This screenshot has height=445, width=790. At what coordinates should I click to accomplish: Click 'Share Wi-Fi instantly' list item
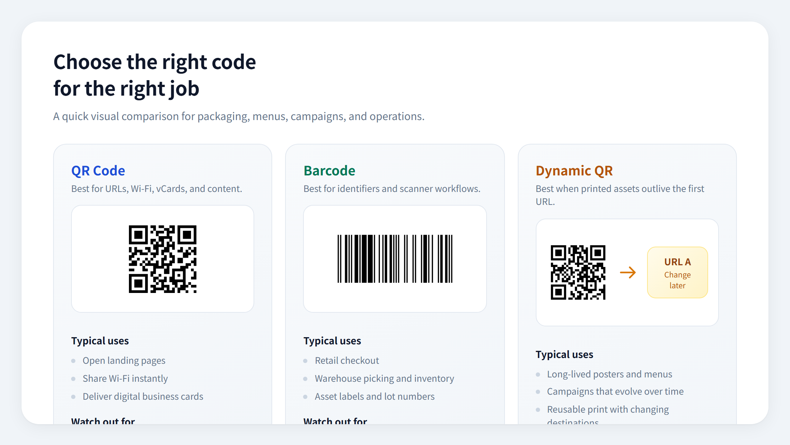point(125,379)
